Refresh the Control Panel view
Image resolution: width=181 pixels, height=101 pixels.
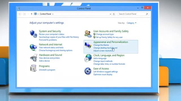click(x=114, y=14)
